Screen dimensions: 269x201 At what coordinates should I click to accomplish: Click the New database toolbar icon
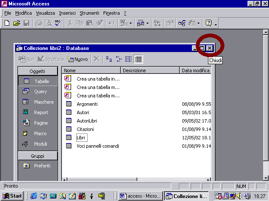point(7,23)
